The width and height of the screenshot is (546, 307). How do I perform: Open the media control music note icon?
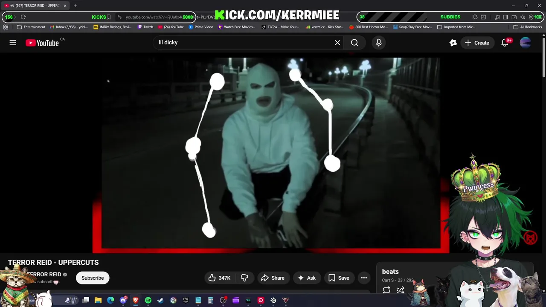pyautogui.click(x=497, y=17)
